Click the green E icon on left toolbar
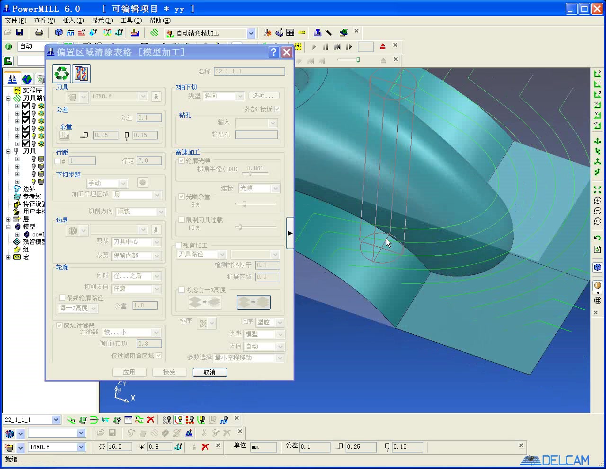Image resolution: width=606 pixels, height=469 pixels. (8, 61)
